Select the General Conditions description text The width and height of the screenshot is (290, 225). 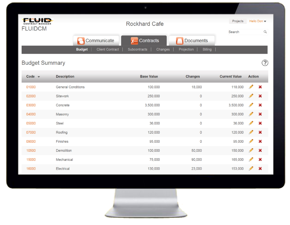[70, 87]
